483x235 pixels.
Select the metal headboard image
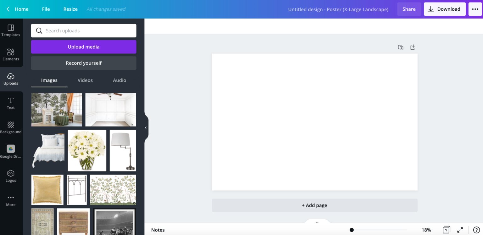[x=77, y=190]
